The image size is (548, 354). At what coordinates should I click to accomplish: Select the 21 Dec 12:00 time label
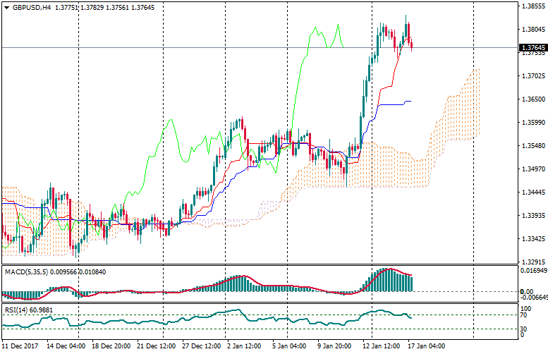pyautogui.click(x=157, y=347)
